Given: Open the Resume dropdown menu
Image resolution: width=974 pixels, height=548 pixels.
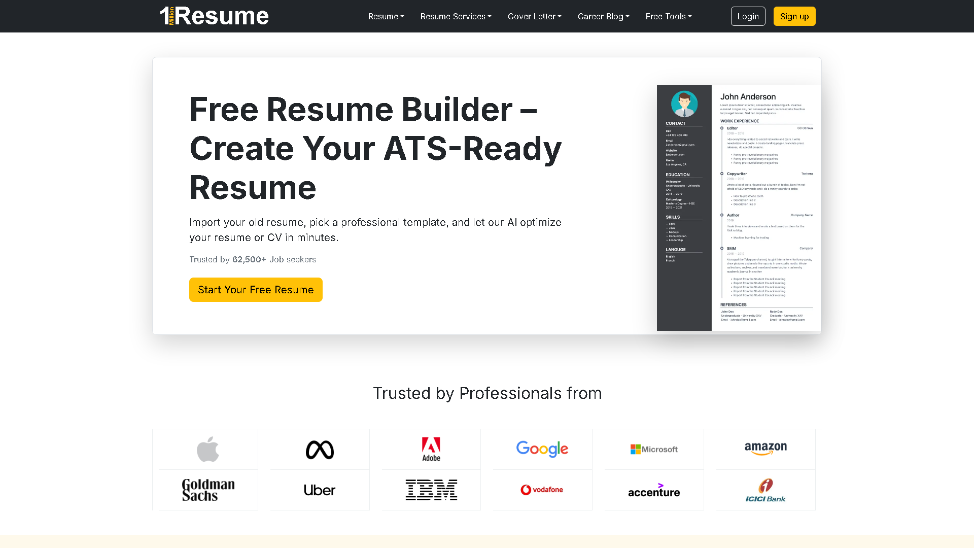Looking at the screenshot, I should pyautogui.click(x=386, y=16).
